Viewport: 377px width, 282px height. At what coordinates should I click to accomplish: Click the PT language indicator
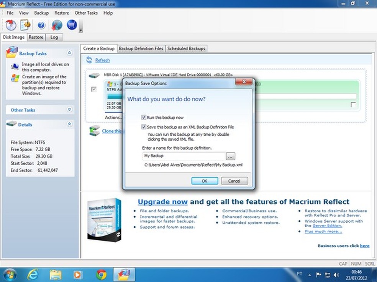pyautogui.click(x=300, y=274)
